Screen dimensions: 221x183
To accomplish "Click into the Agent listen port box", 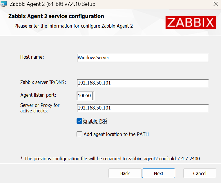I will click(85, 96).
